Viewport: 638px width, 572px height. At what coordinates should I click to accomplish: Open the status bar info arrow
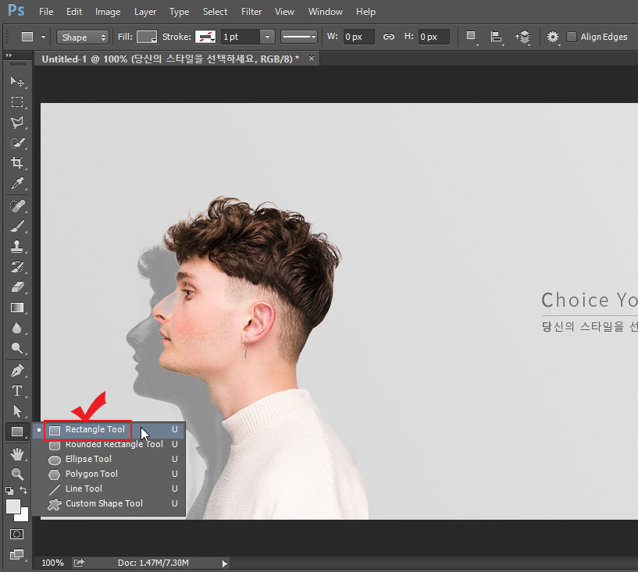[224, 563]
